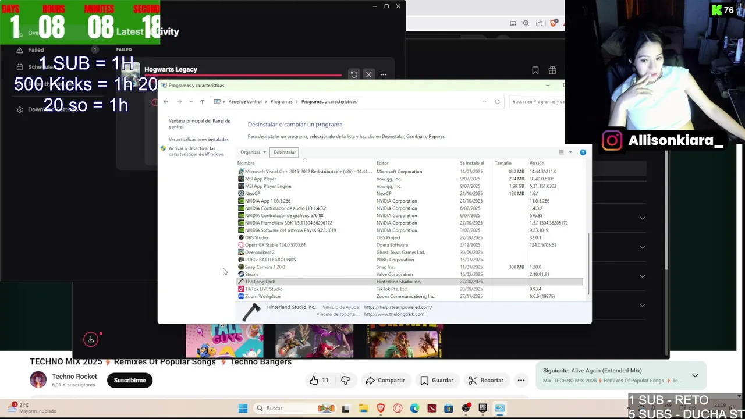The width and height of the screenshot is (745, 419).
Task: Cancel Hogwarts Legacy failed download
Action: point(368,74)
